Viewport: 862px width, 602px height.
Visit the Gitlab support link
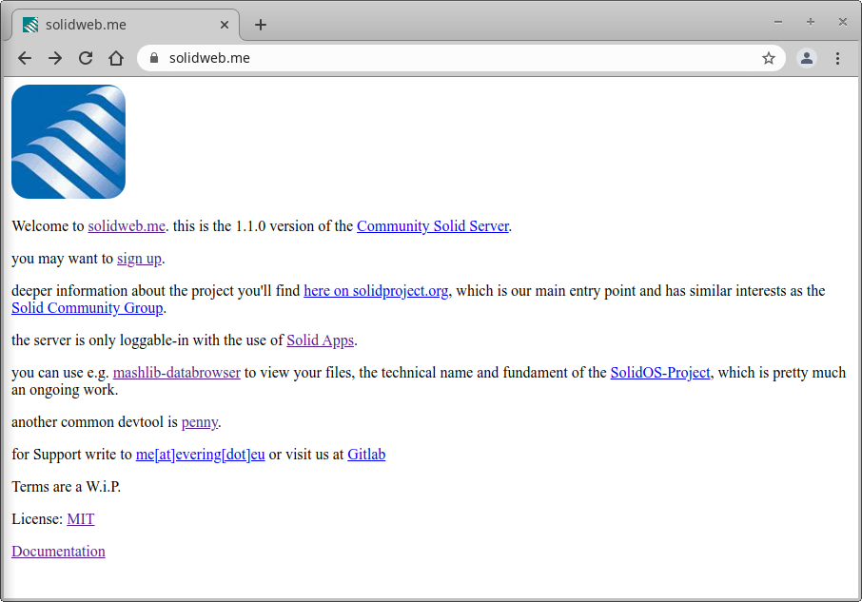[x=366, y=455]
